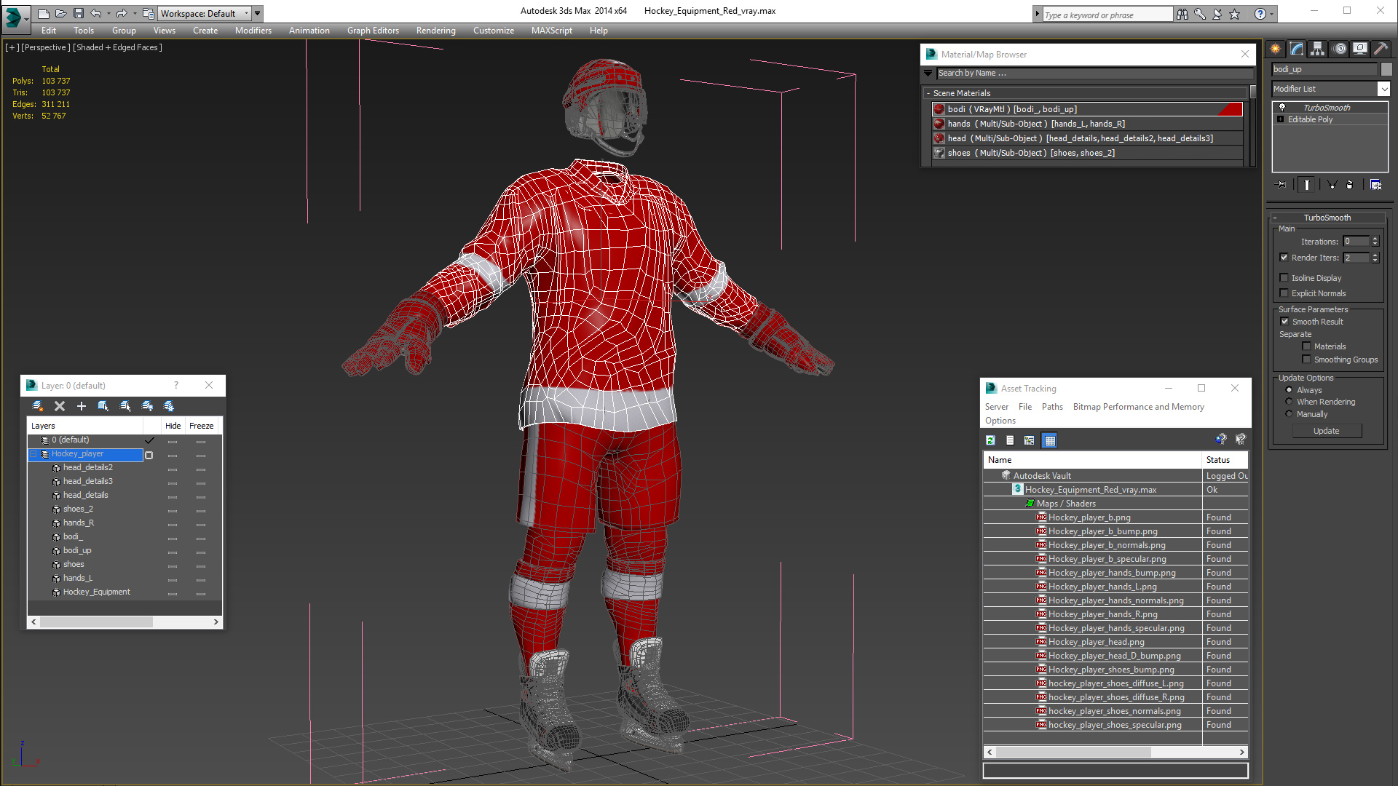1398x786 pixels.
Task: Remove modifier from the stack icon
Action: [x=1350, y=185]
